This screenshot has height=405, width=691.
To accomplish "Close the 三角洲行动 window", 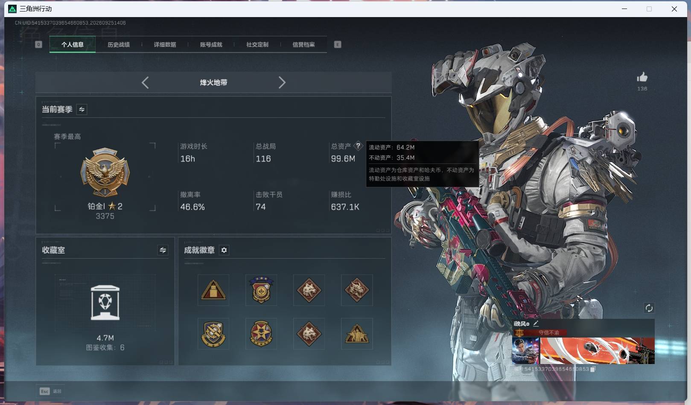I will pyautogui.click(x=674, y=9).
